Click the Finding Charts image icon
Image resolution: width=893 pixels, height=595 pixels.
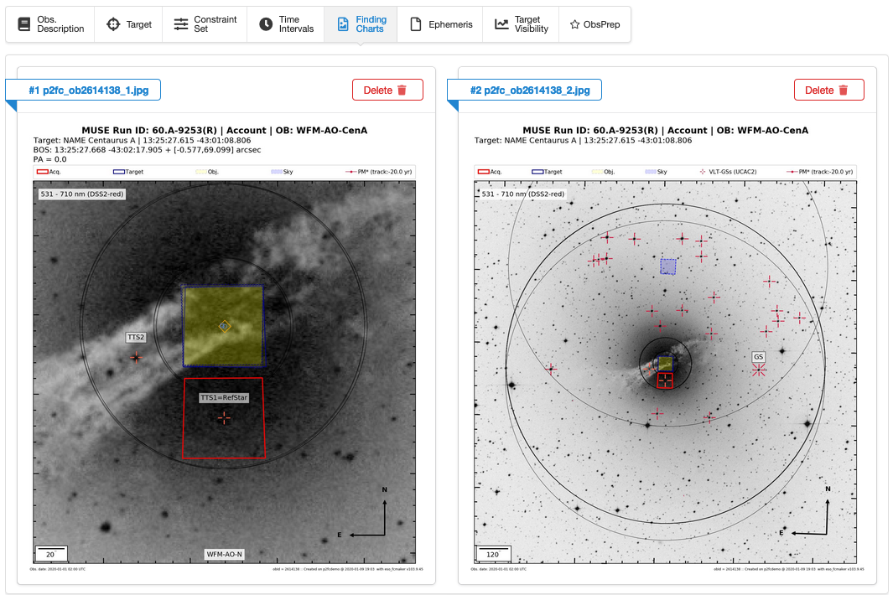click(342, 24)
